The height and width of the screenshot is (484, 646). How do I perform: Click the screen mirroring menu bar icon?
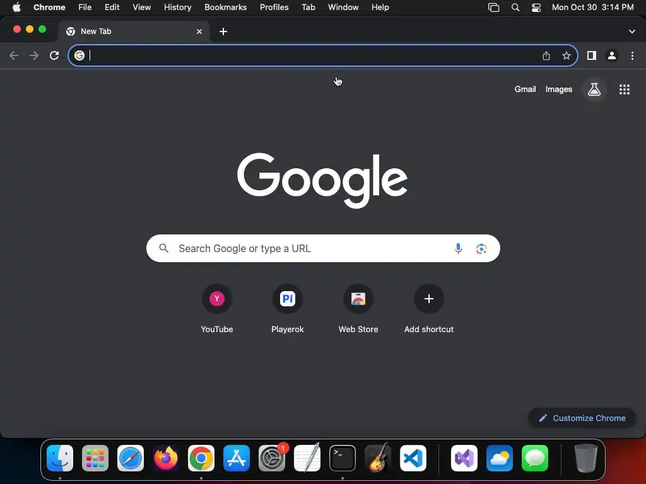pos(493,8)
